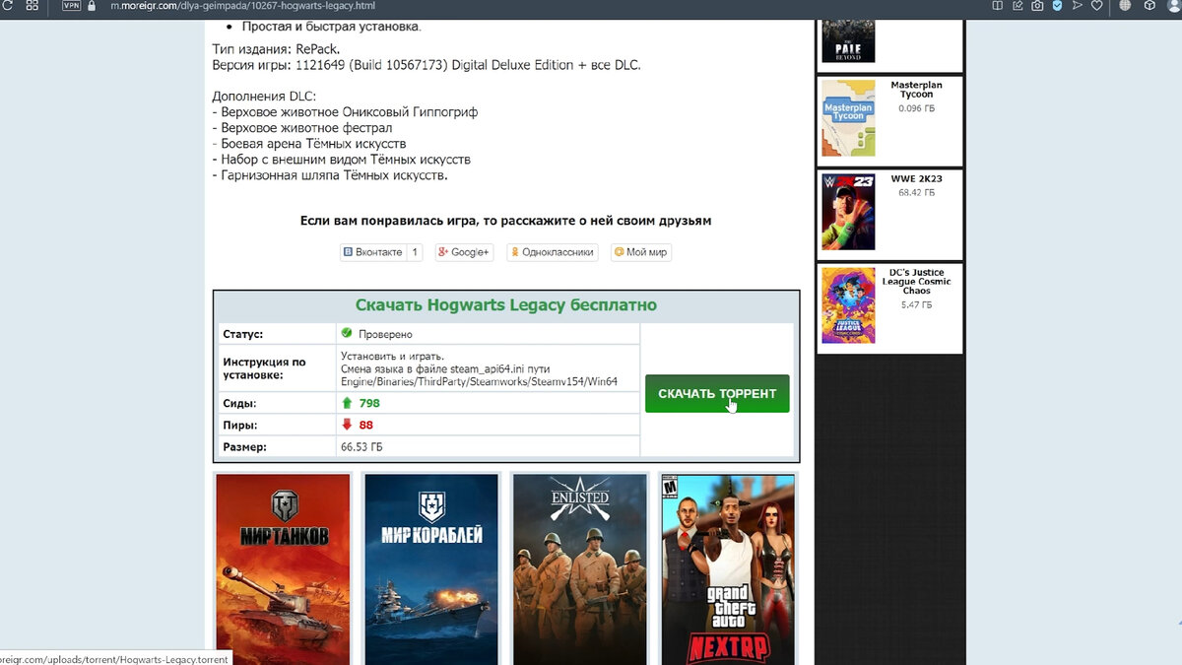Click the Мой мир logo icon

[x=619, y=252]
